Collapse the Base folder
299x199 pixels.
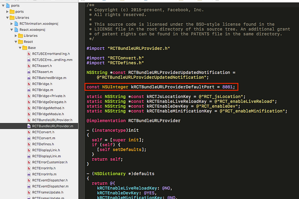click(20, 48)
